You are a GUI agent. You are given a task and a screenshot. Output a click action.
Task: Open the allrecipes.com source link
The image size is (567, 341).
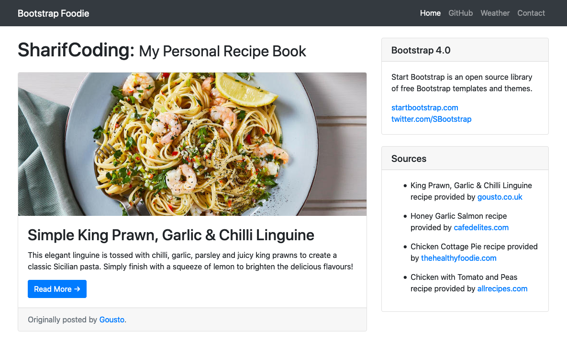coord(502,288)
